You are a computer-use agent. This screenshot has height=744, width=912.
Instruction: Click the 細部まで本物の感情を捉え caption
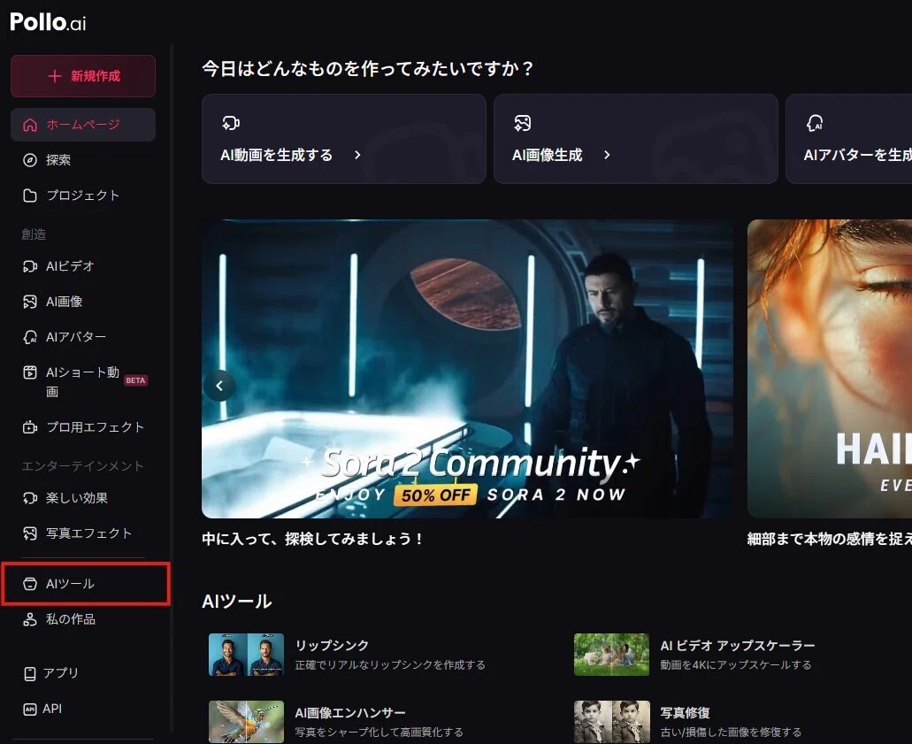point(830,540)
